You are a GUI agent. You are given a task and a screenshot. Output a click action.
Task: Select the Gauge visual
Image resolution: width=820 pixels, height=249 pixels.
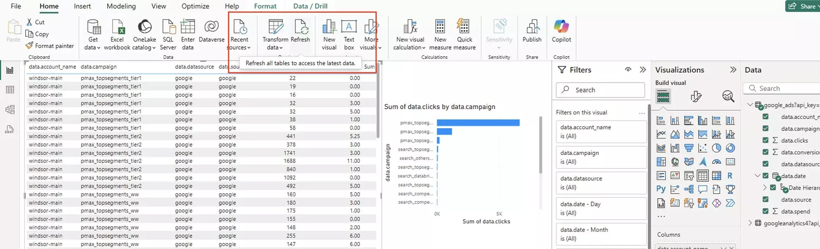tap(716, 162)
